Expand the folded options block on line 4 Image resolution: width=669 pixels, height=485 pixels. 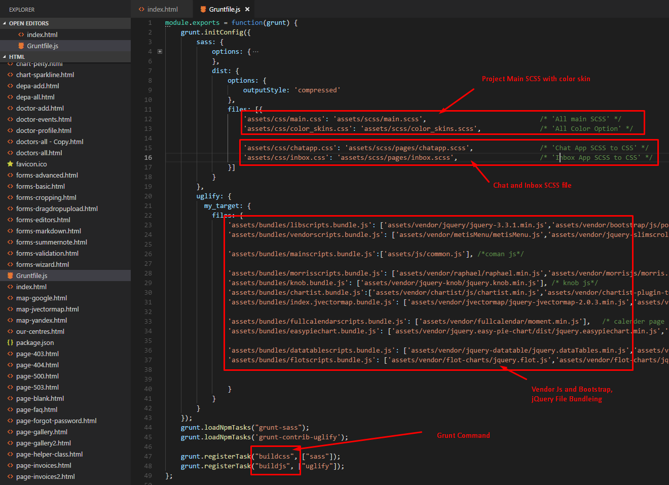coord(160,51)
